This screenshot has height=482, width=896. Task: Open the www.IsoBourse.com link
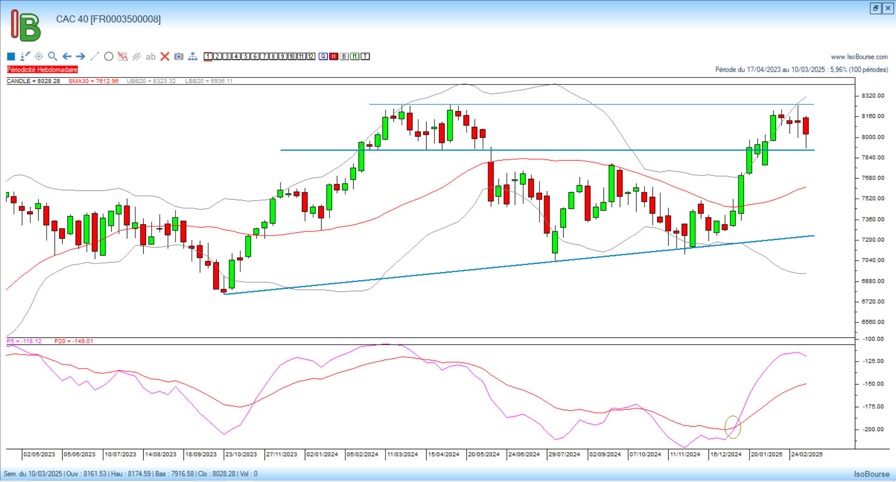859,57
